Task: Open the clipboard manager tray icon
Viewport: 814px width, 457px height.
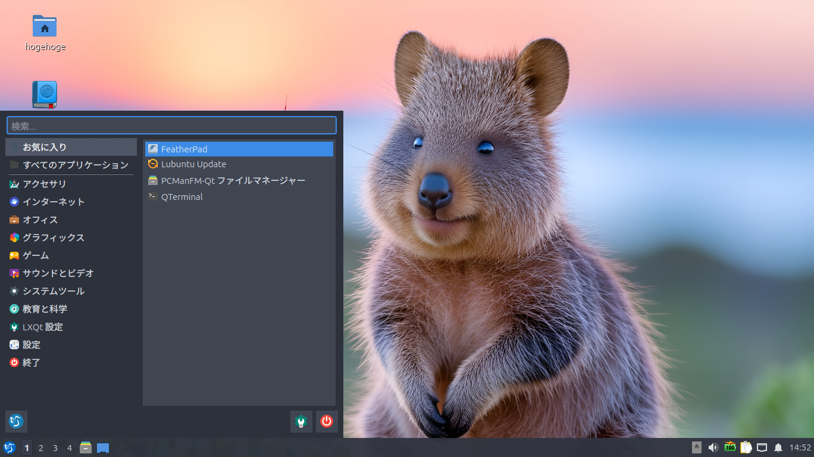Action: point(746,447)
